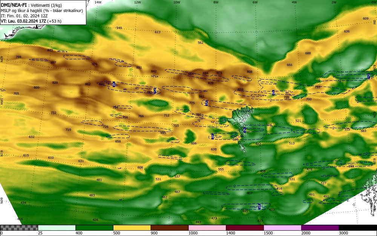Click the legend scale label 1000
The width and height of the screenshot is (377, 236).
coord(193,233)
